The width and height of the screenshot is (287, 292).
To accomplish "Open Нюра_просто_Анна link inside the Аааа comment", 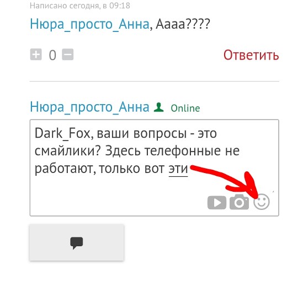I will pos(89,24).
